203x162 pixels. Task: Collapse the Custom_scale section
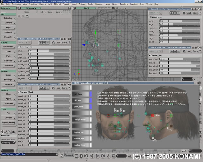(19, 47)
